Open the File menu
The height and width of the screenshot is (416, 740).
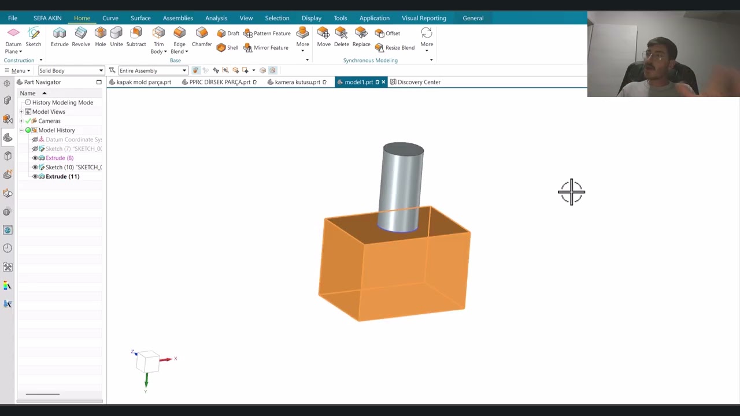[x=13, y=18]
